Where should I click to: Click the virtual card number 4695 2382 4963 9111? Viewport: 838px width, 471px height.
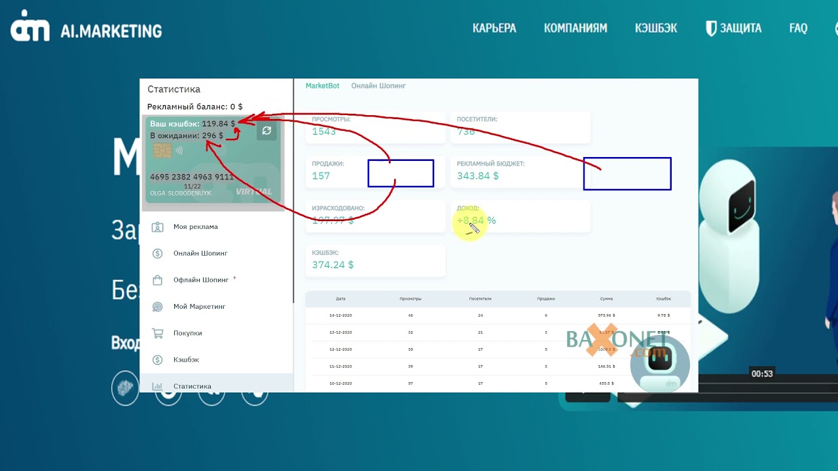[x=192, y=177]
